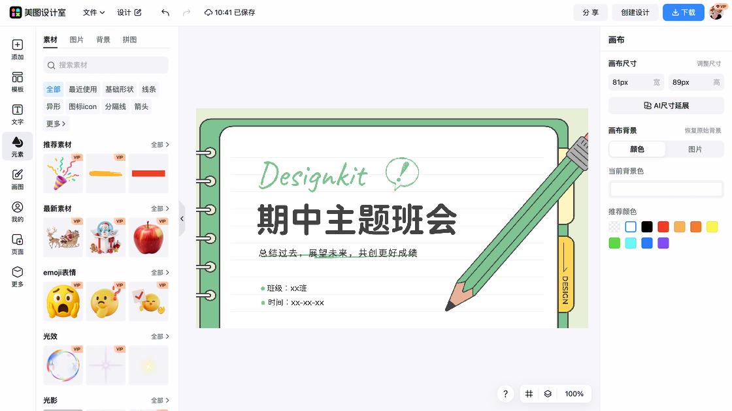Click the cloud save status icon
This screenshot has height=411, width=732.
coord(208,12)
